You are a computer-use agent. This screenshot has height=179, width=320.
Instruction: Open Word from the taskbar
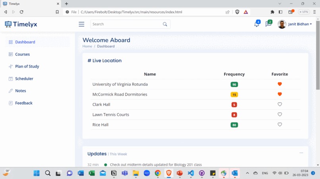[81, 173]
